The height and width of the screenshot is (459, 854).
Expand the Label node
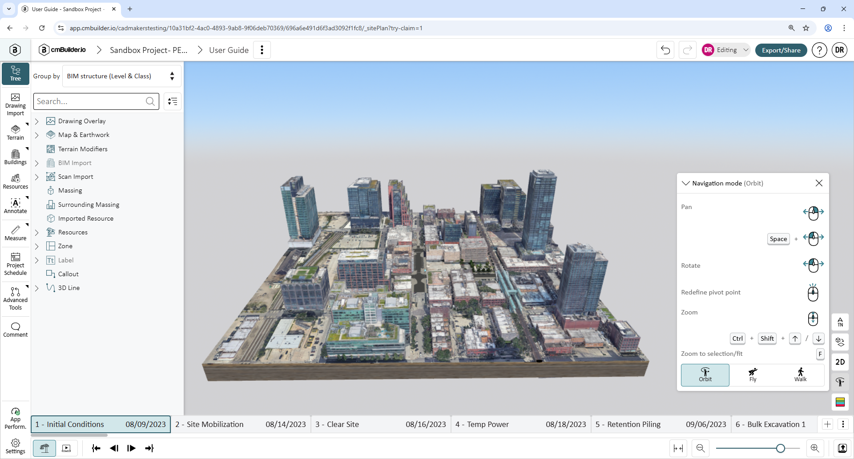coord(37,260)
